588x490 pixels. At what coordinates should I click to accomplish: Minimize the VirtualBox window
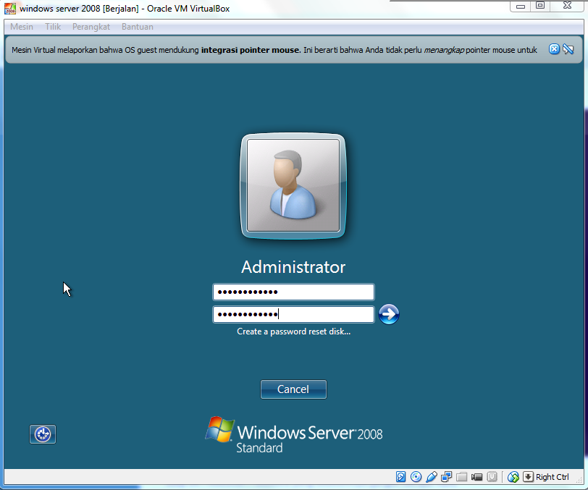[x=521, y=6]
